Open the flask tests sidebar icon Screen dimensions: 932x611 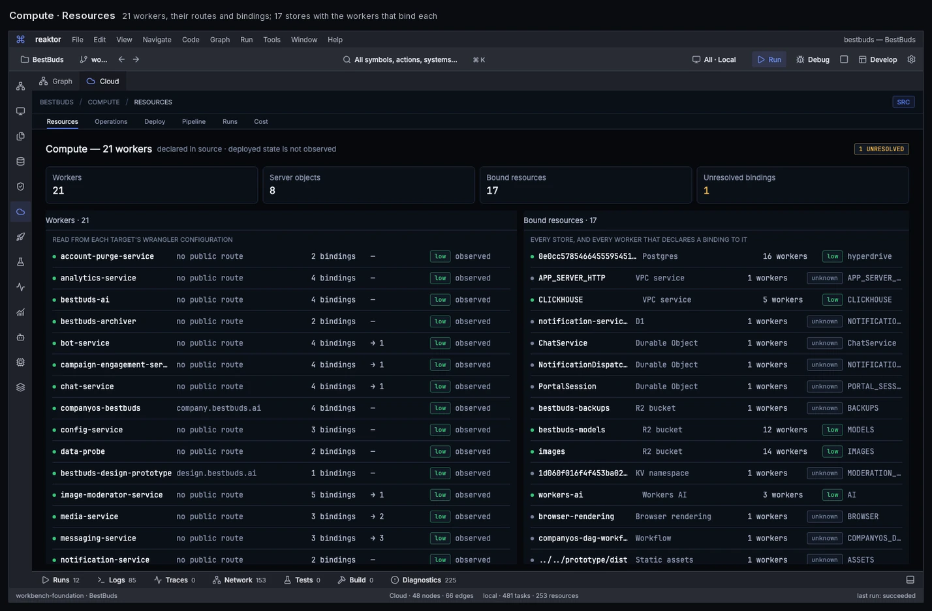(x=20, y=262)
